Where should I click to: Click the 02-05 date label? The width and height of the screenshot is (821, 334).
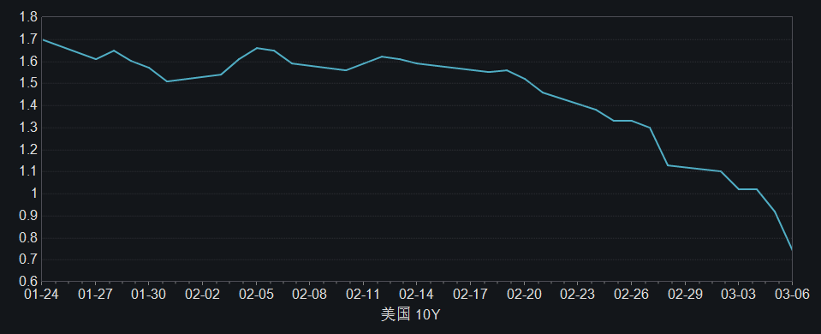coord(256,295)
